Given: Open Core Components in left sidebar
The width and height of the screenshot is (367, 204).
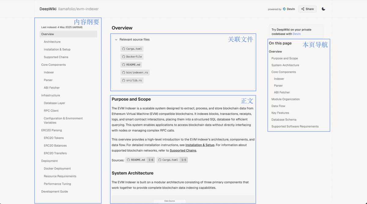Looking at the screenshot, I should point(54,65).
